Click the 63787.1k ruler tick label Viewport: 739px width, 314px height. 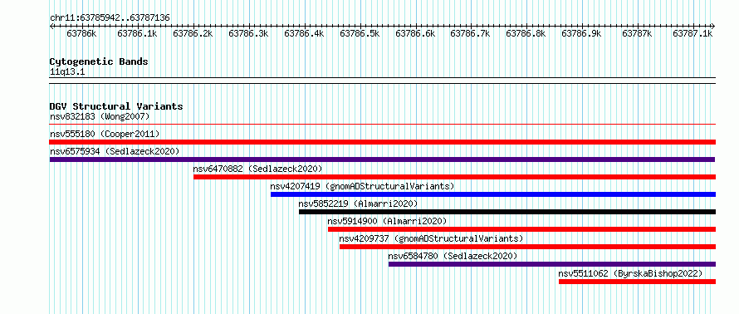click(x=693, y=33)
